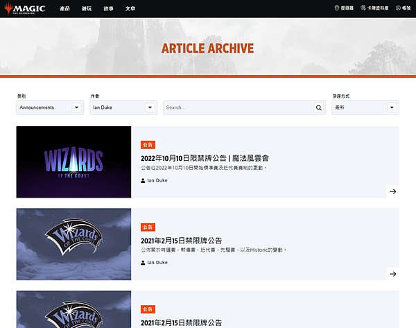The image size is (416, 328).
Task: Click the store locator pin icon
Action: (x=337, y=8)
